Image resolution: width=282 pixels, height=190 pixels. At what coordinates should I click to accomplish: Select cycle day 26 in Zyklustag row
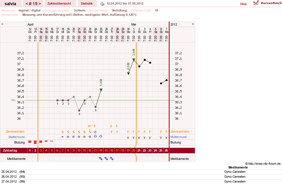click(166, 150)
